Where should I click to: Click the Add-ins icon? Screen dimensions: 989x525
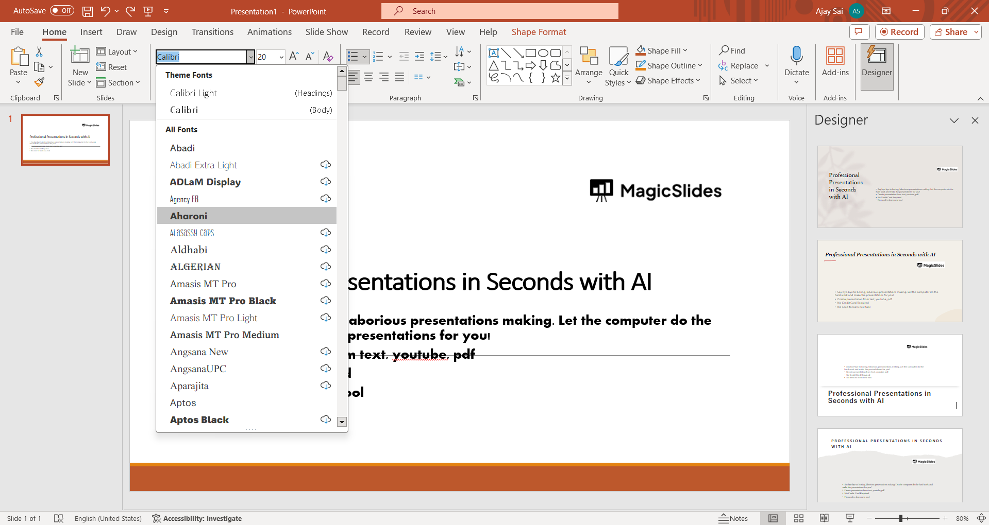[835, 62]
